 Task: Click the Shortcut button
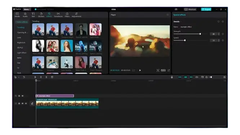point(190,9)
